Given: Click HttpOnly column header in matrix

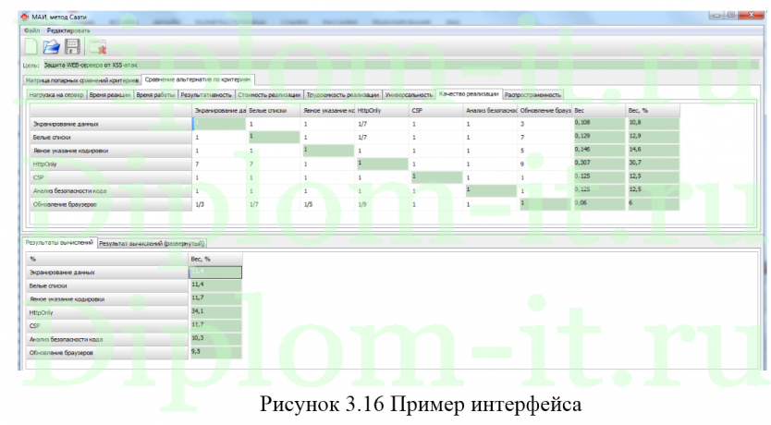Looking at the screenshot, I should click(x=381, y=111).
